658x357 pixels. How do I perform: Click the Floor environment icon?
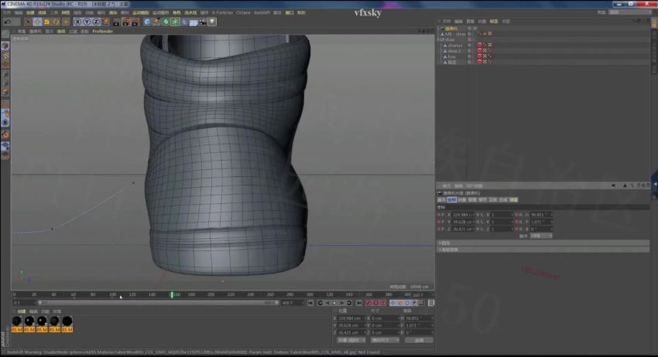click(x=194, y=22)
